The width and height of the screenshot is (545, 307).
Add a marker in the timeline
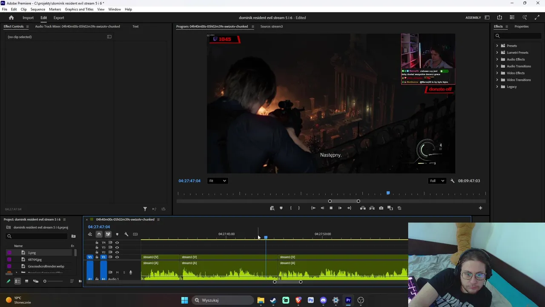click(117, 234)
